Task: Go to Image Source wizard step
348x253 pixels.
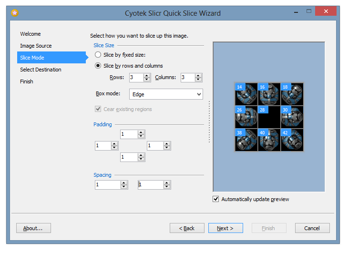Action: coord(36,46)
